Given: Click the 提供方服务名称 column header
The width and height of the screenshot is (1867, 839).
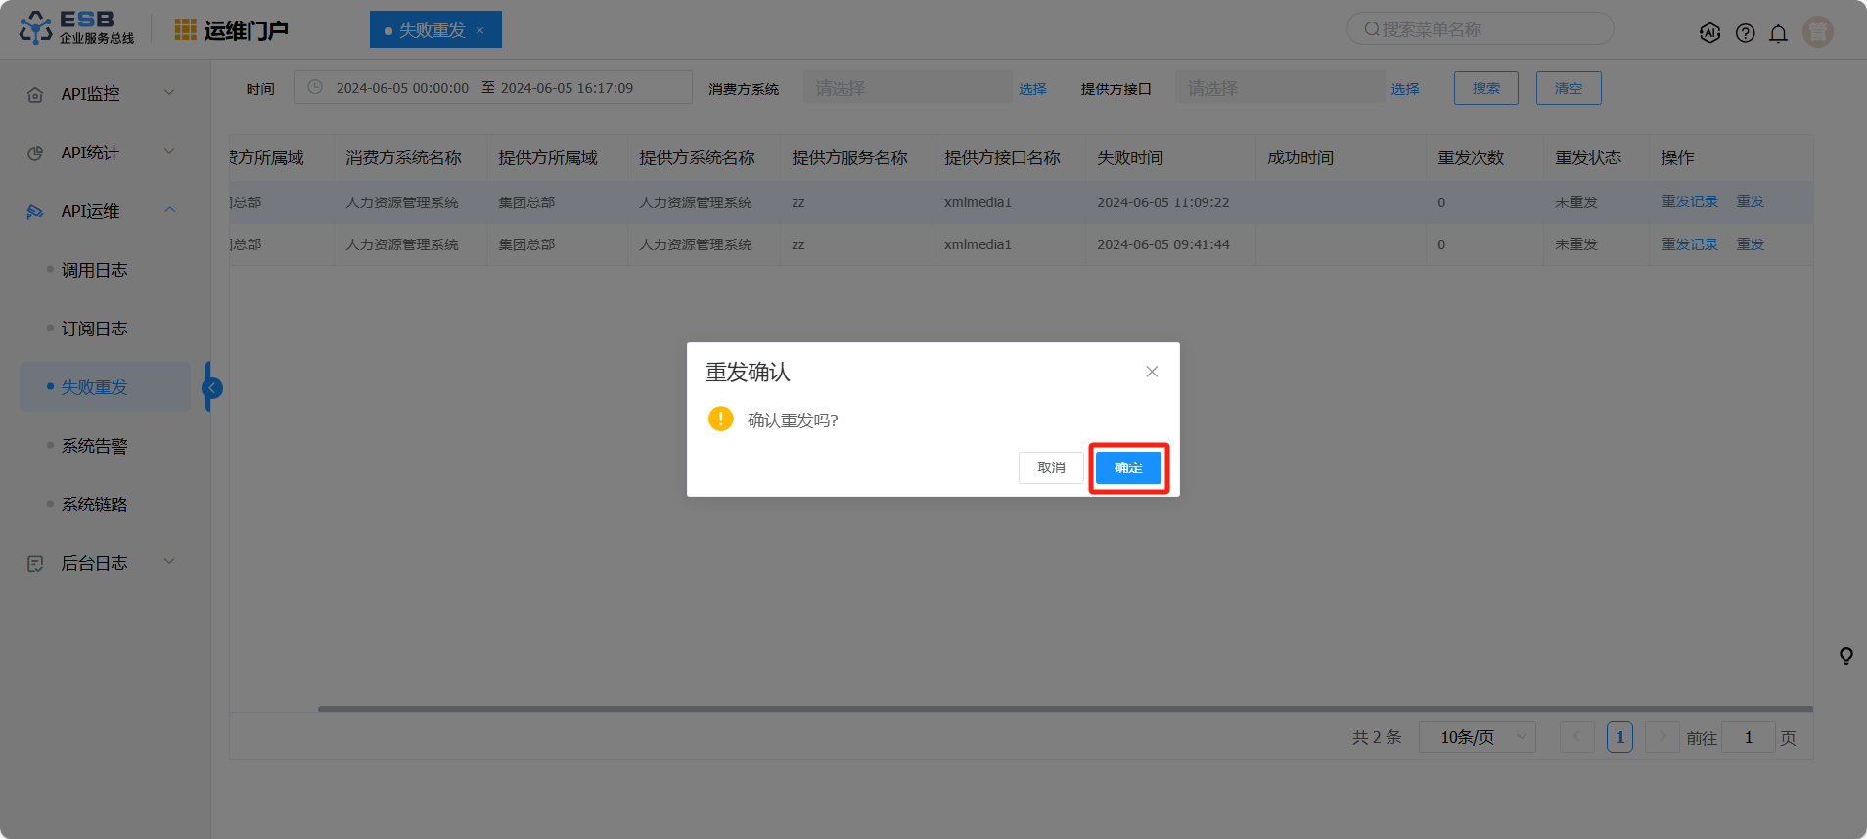Looking at the screenshot, I should (x=849, y=157).
